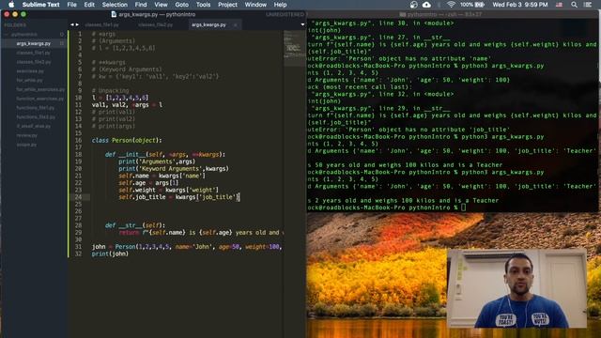Viewport: 601px width, 338px height.
Task: Open function_exercises.py in the sidebar
Action: coord(39,99)
